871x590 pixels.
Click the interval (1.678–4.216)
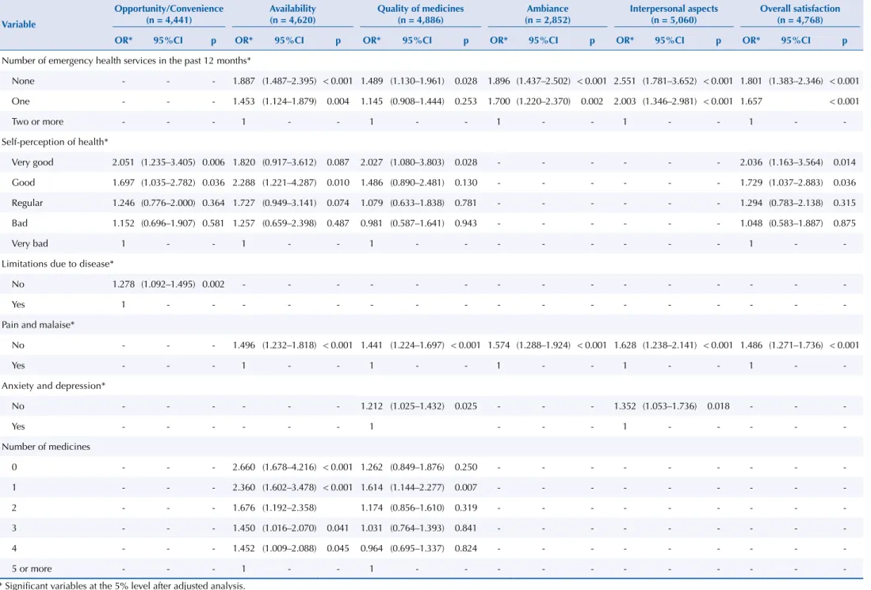coord(289,467)
